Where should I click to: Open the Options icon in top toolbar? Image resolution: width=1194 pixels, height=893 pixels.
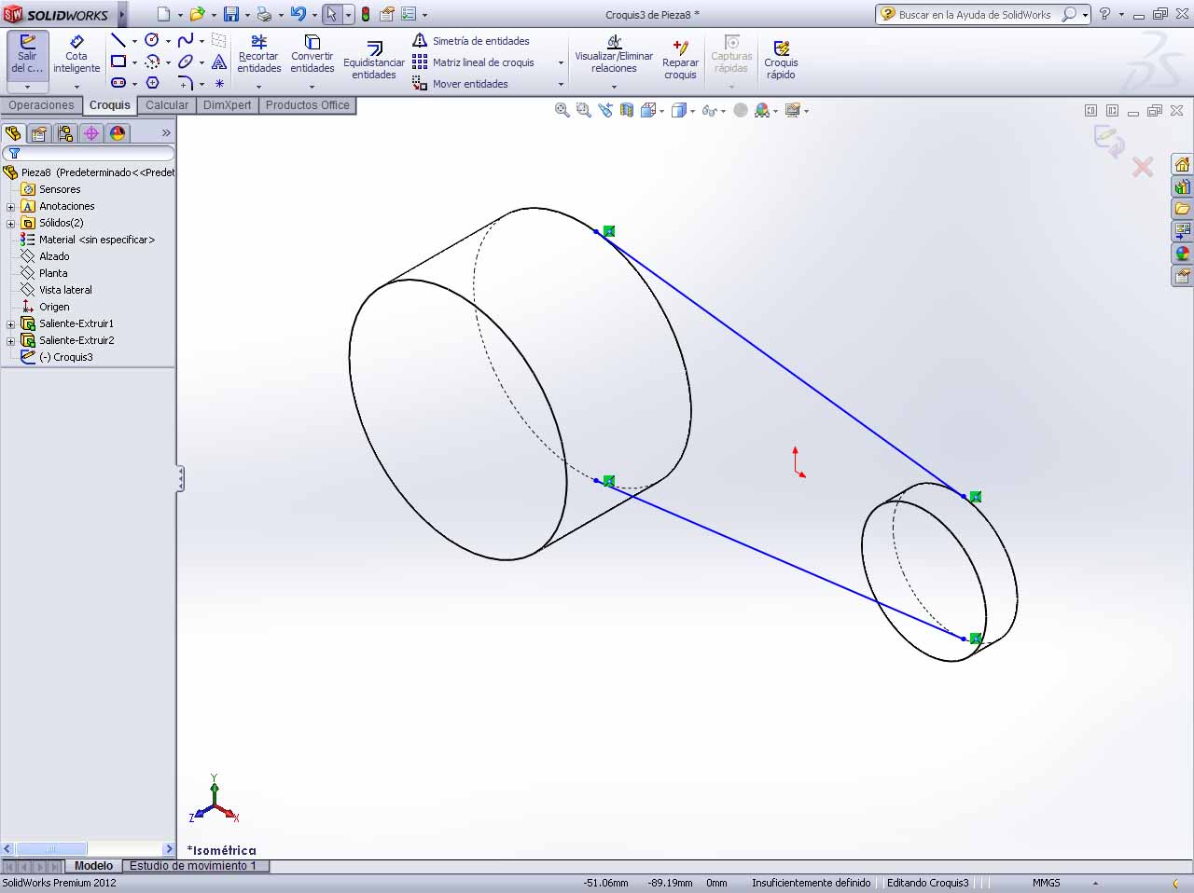408,14
